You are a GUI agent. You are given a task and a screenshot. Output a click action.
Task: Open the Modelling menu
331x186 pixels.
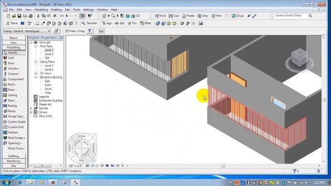[41, 10]
